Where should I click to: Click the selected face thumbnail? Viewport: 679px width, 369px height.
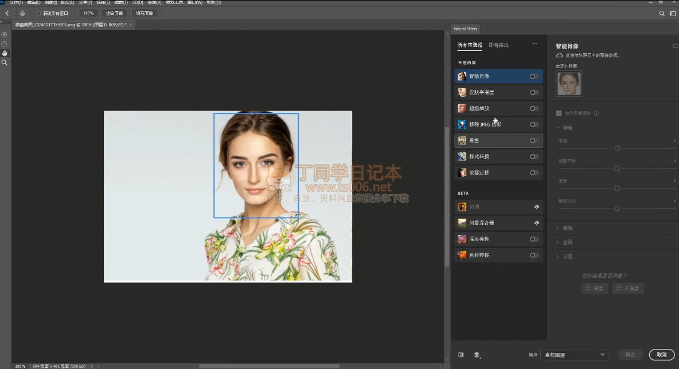point(568,84)
